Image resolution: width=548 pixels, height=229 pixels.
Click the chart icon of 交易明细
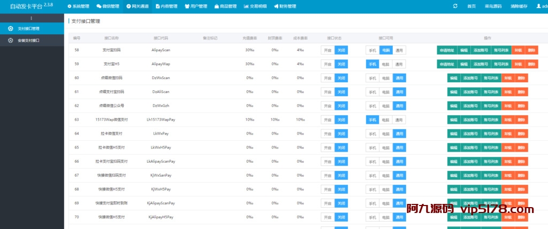[246, 6]
